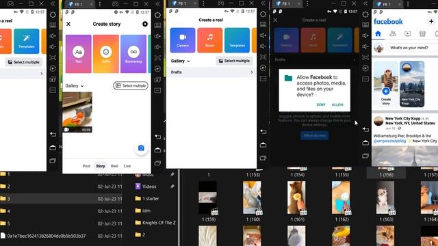Switch to the Live tab

click(127, 166)
